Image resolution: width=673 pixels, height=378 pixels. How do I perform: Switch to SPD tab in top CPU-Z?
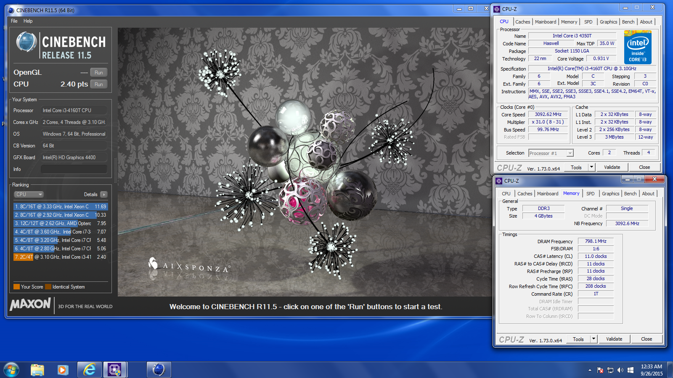tap(588, 22)
